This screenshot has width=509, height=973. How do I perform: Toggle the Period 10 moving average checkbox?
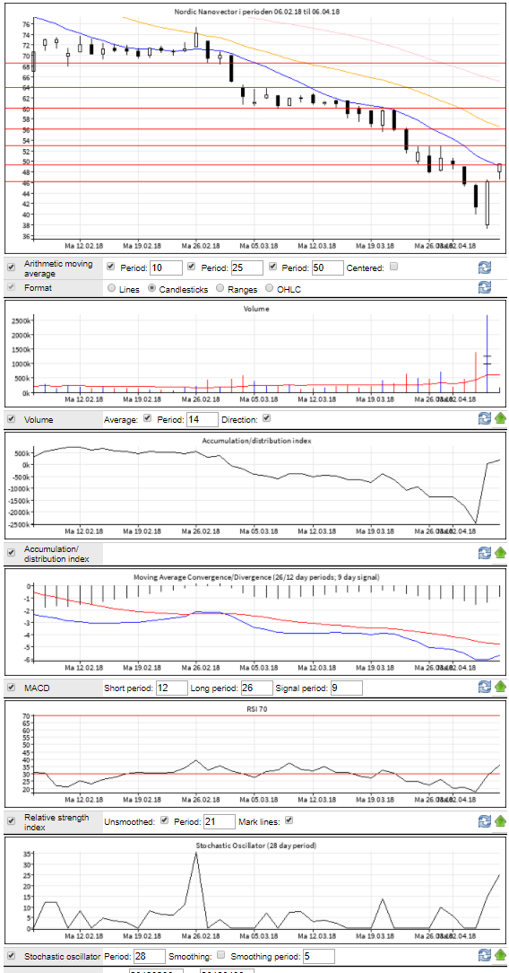click(x=111, y=267)
